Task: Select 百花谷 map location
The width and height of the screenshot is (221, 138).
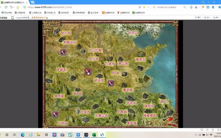Action: tap(131, 103)
